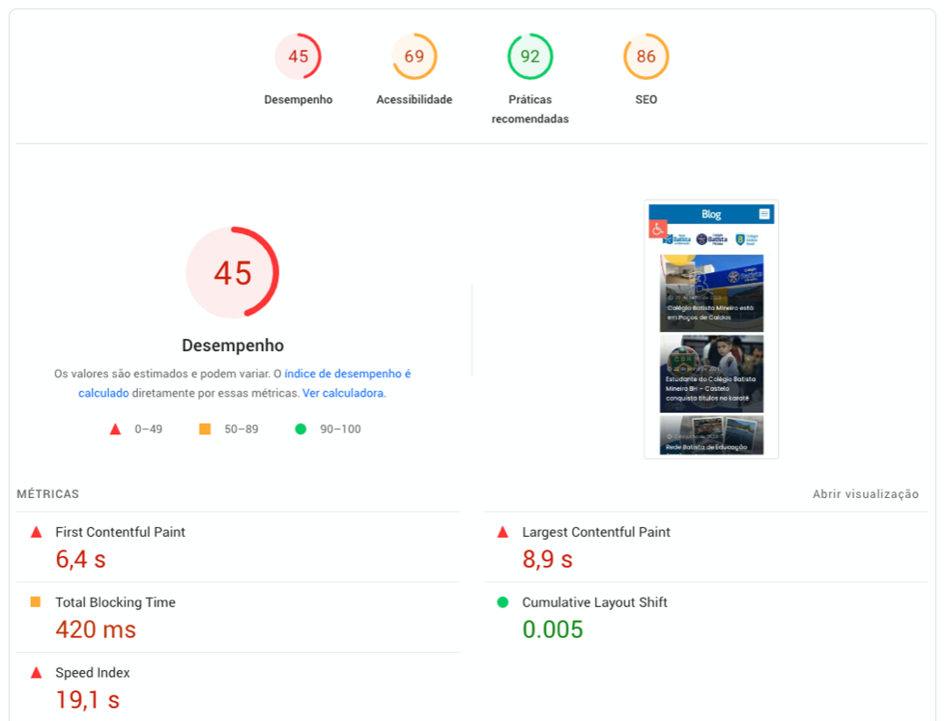Click the large 'Desempenho' heading under big gauge
Image resolution: width=944 pixels, height=721 pixels.
(232, 346)
